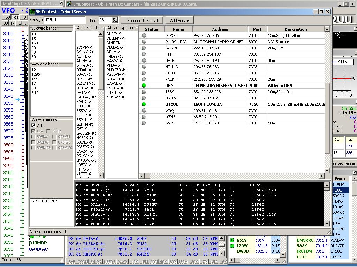Click the grey status icon for WZ7I

click(144, 123)
